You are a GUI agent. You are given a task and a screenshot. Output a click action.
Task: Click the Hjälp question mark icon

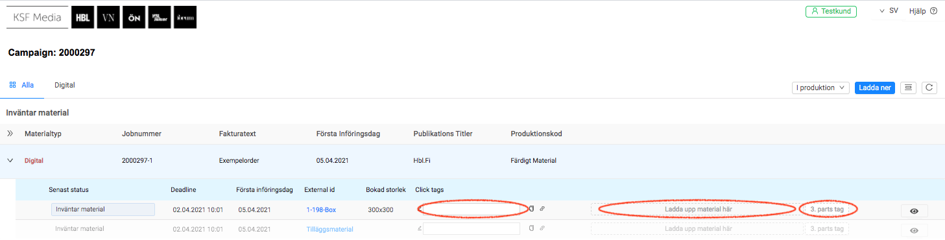934,11
